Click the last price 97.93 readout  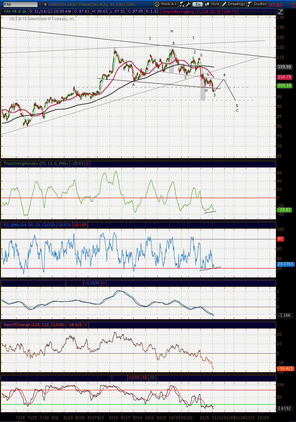(276, 5)
